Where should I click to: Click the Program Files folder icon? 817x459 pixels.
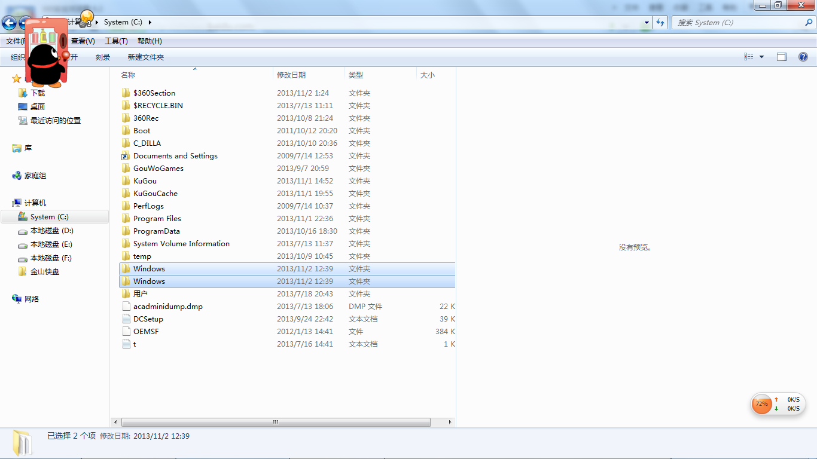126,218
